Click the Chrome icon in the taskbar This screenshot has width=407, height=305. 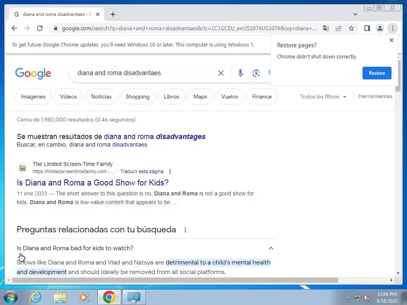pos(109,297)
